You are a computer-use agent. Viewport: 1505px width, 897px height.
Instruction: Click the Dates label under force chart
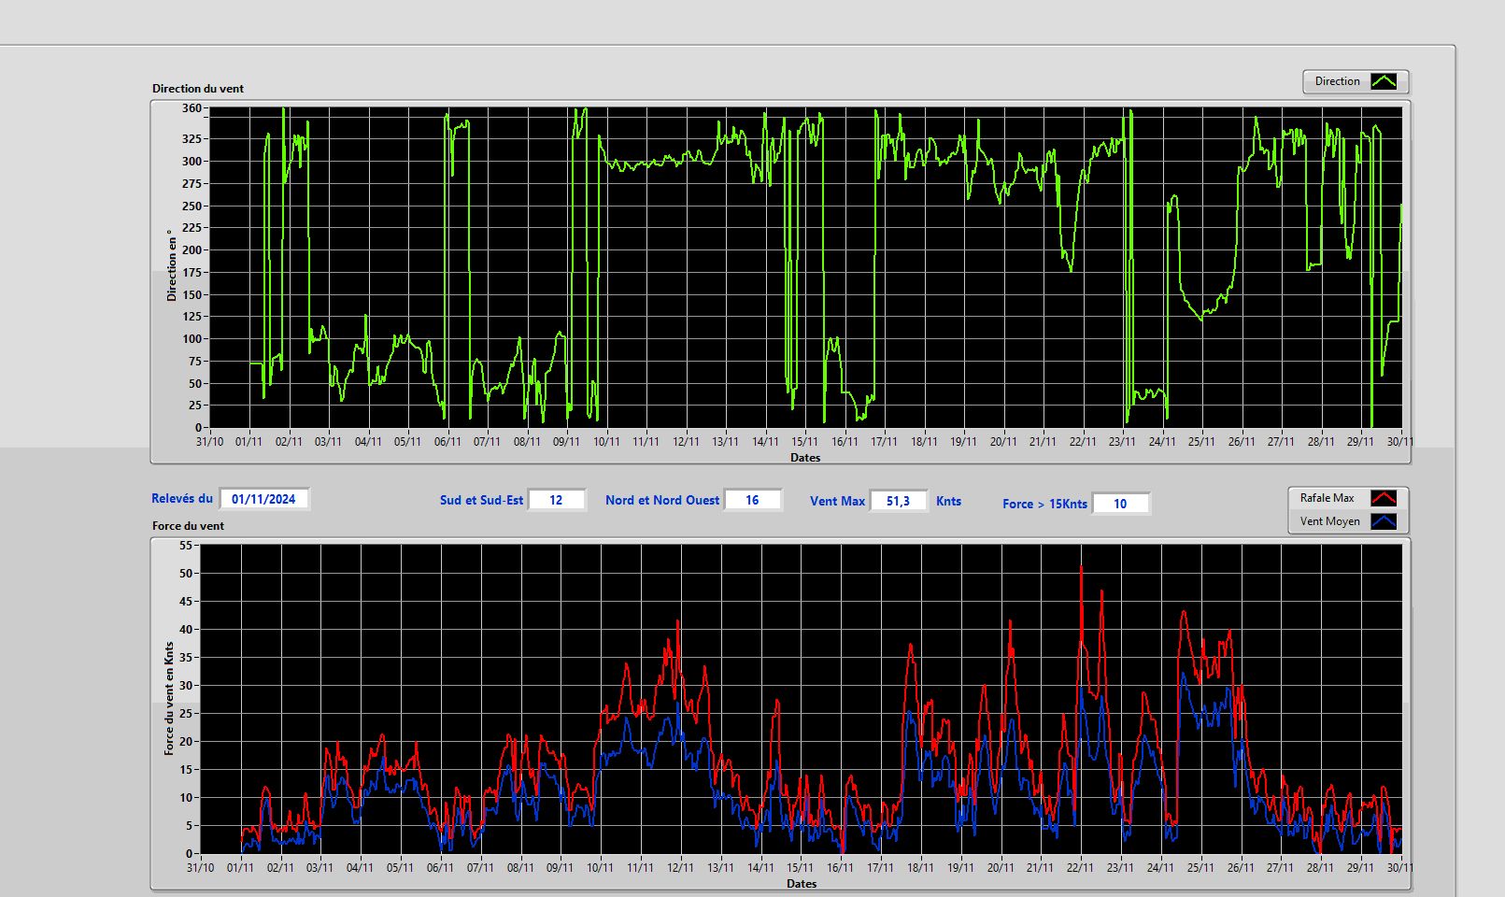click(x=802, y=884)
